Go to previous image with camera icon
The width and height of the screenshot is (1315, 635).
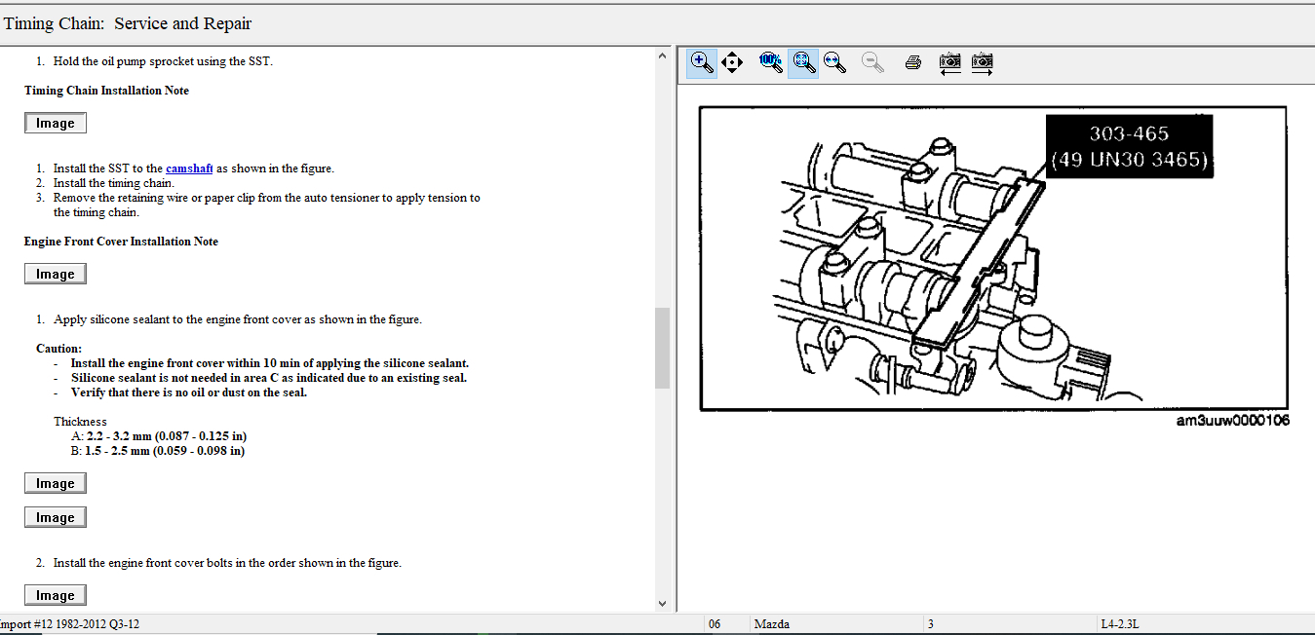[950, 63]
